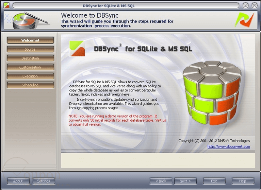The image size is (261, 190).
Task: Click the Back button
Action: tap(161, 181)
